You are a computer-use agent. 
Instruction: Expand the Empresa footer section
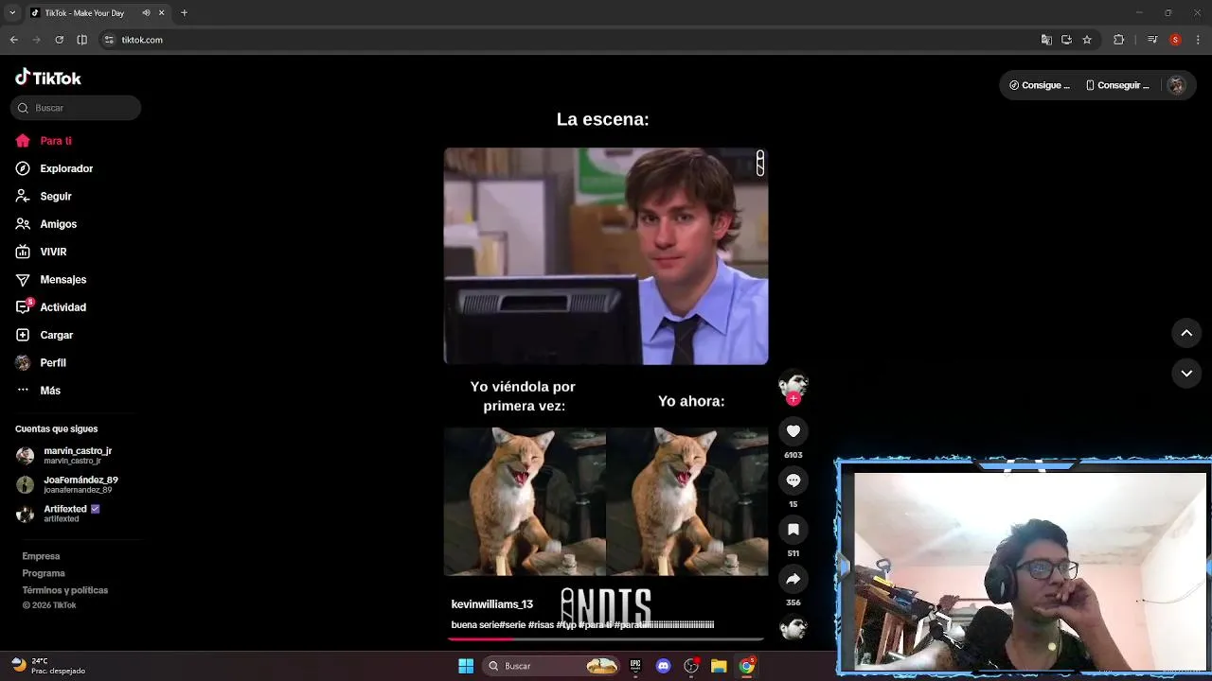point(41,556)
